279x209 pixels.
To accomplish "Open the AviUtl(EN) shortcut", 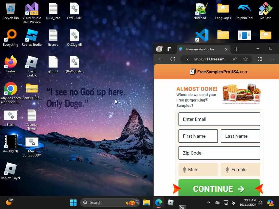I will point(11,144).
